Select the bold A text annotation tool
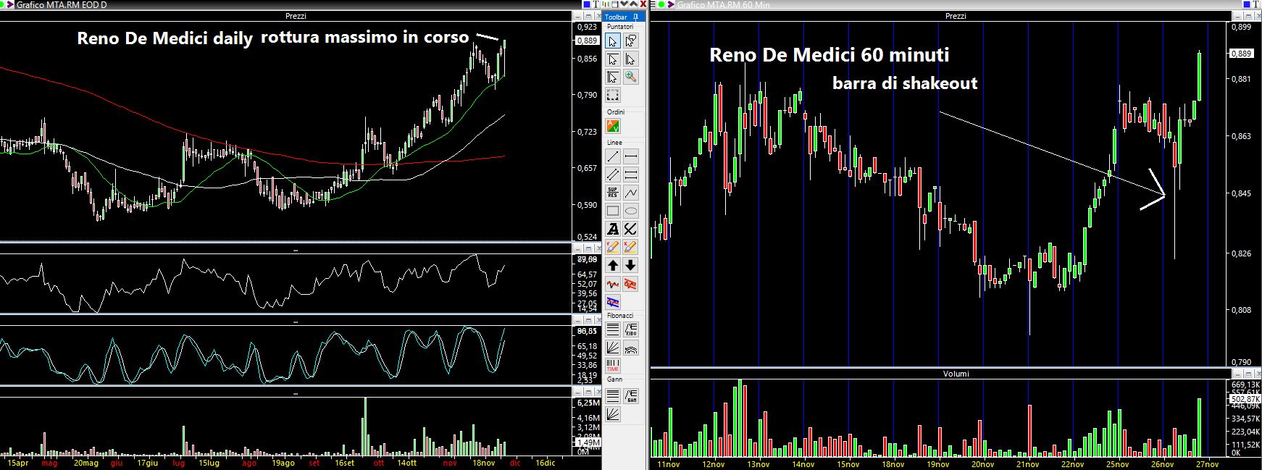This screenshot has width=1262, height=470. (613, 229)
